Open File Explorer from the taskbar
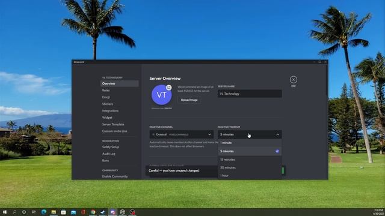385x216 pixels. (x=54, y=212)
